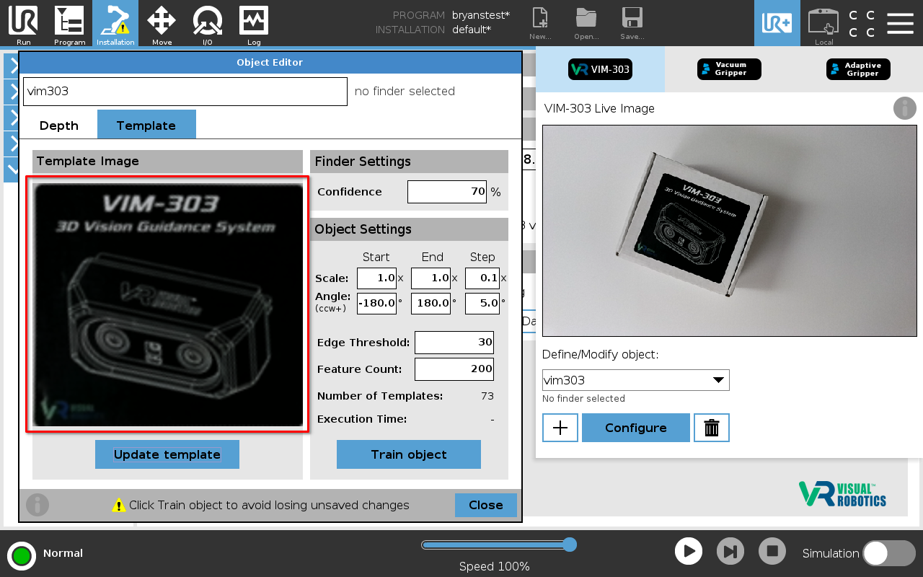Click the Open folder icon
923x577 pixels.
tap(586, 23)
